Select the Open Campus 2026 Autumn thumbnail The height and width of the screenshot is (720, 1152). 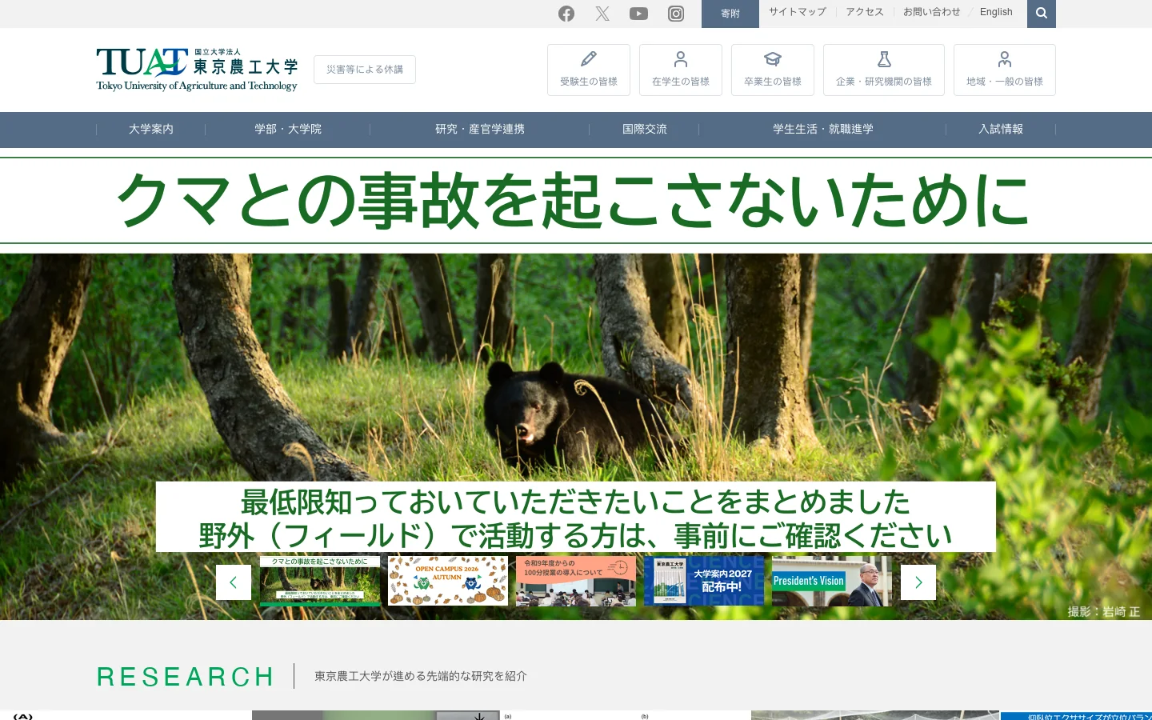[448, 581]
